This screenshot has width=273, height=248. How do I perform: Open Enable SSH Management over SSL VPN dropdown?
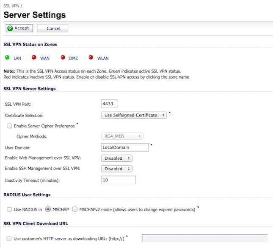(117, 169)
